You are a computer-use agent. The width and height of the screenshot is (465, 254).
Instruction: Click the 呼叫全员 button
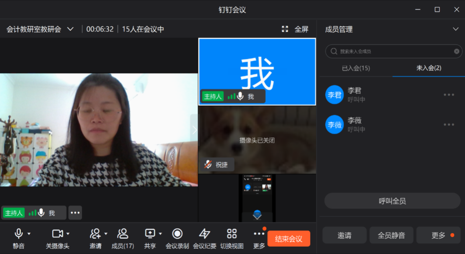pyautogui.click(x=392, y=201)
